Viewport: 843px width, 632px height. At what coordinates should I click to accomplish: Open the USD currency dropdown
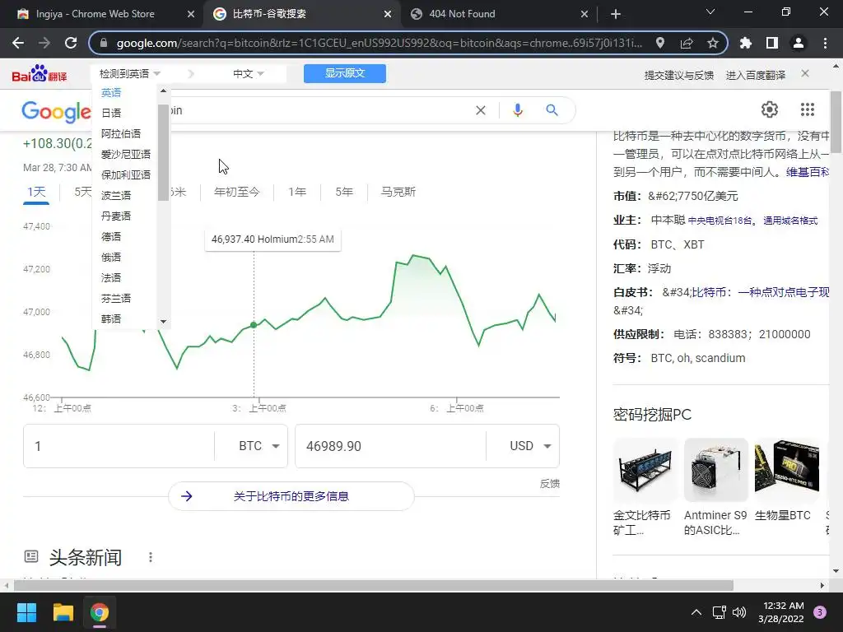pyautogui.click(x=530, y=446)
